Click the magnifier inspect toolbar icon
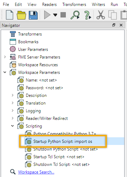Viewport: 127px width, 177px height. pyautogui.click(x=75, y=15)
